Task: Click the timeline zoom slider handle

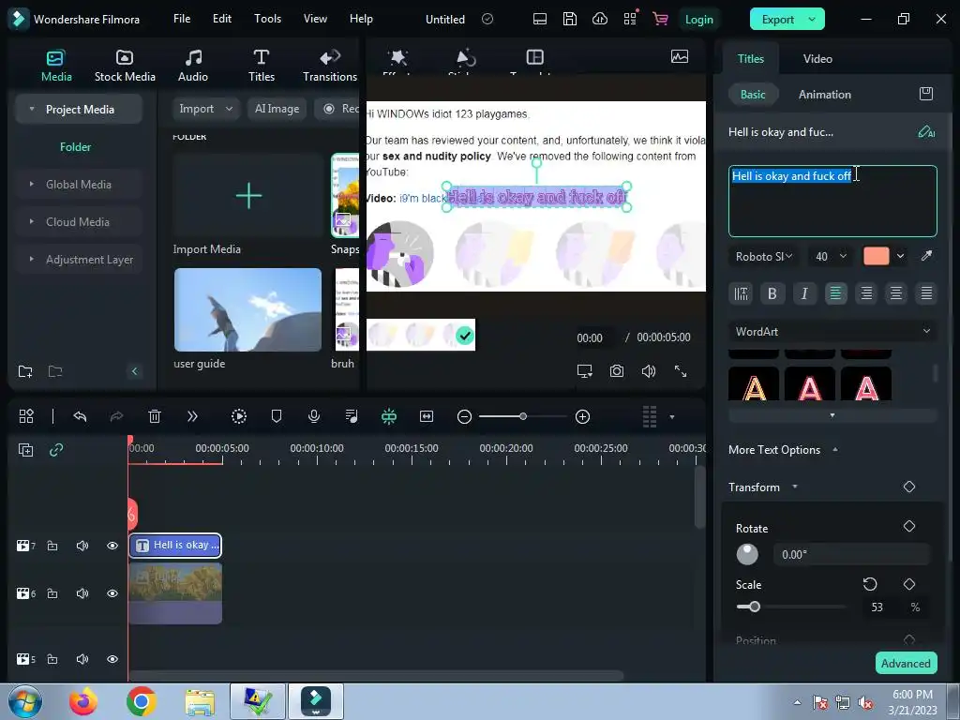Action: (x=523, y=416)
